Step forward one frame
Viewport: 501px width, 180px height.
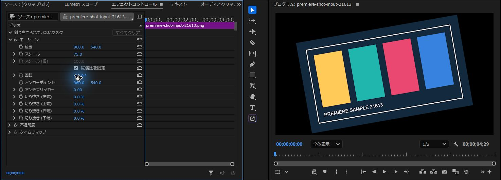(x=395, y=172)
